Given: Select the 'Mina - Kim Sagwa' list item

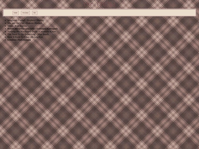Looking at the screenshot, I should (x=17, y=26).
